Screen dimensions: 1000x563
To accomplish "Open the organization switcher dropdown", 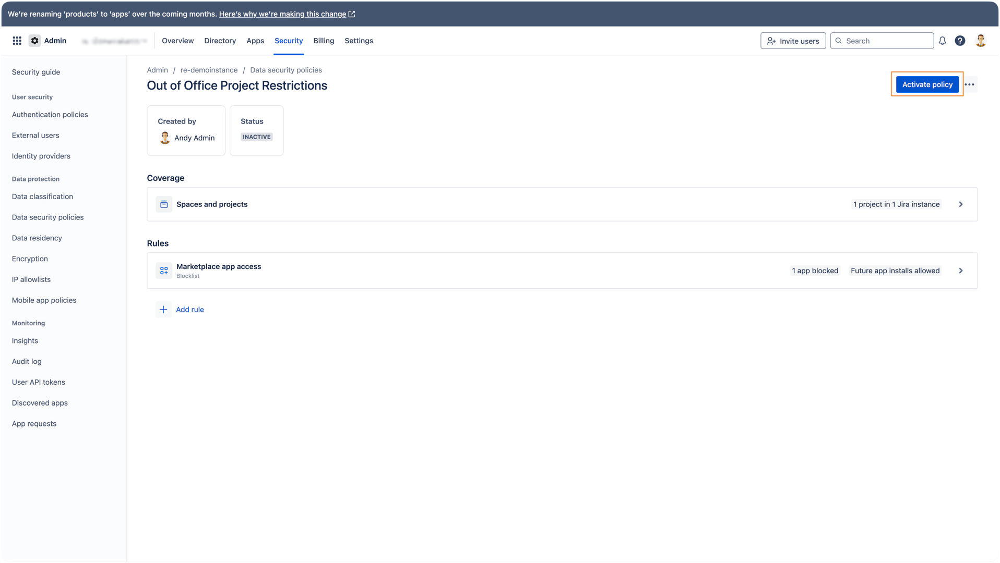I will point(115,41).
